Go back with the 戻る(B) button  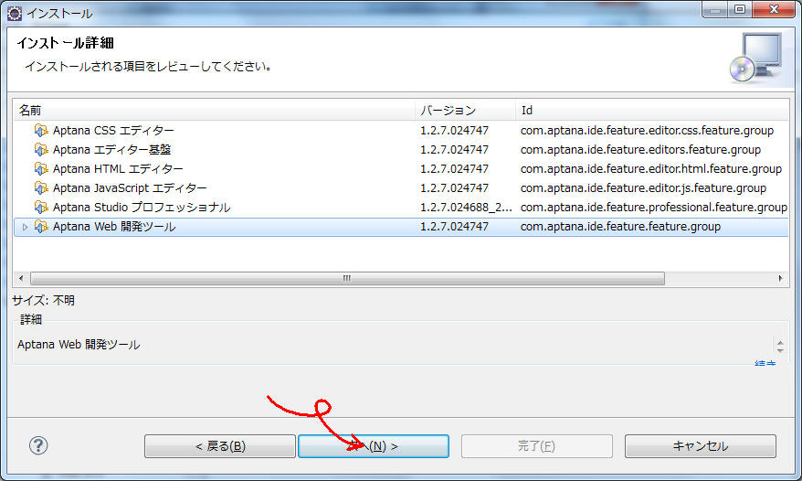click(219, 446)
